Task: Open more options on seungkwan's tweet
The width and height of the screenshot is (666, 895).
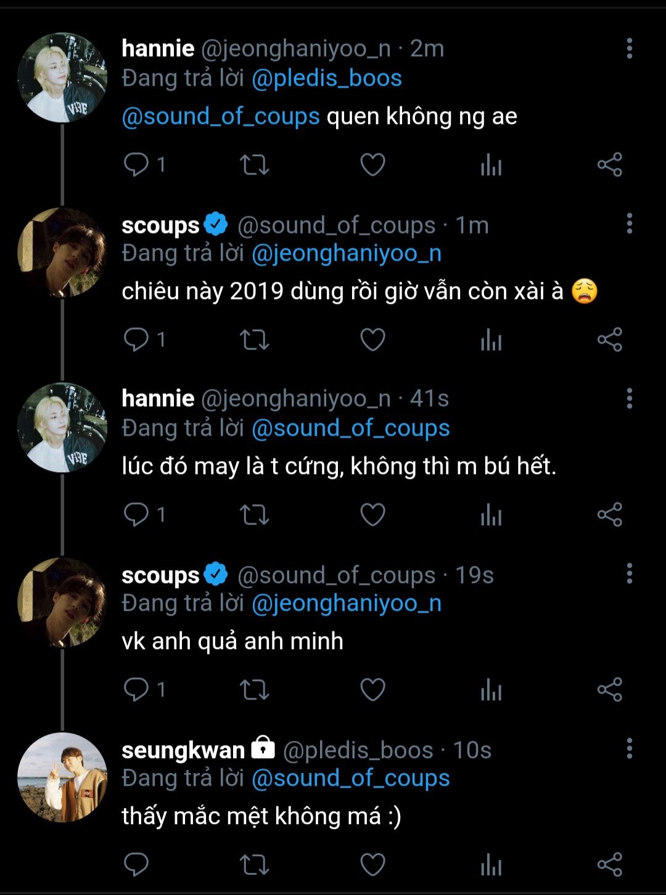Action: [629, 748]
